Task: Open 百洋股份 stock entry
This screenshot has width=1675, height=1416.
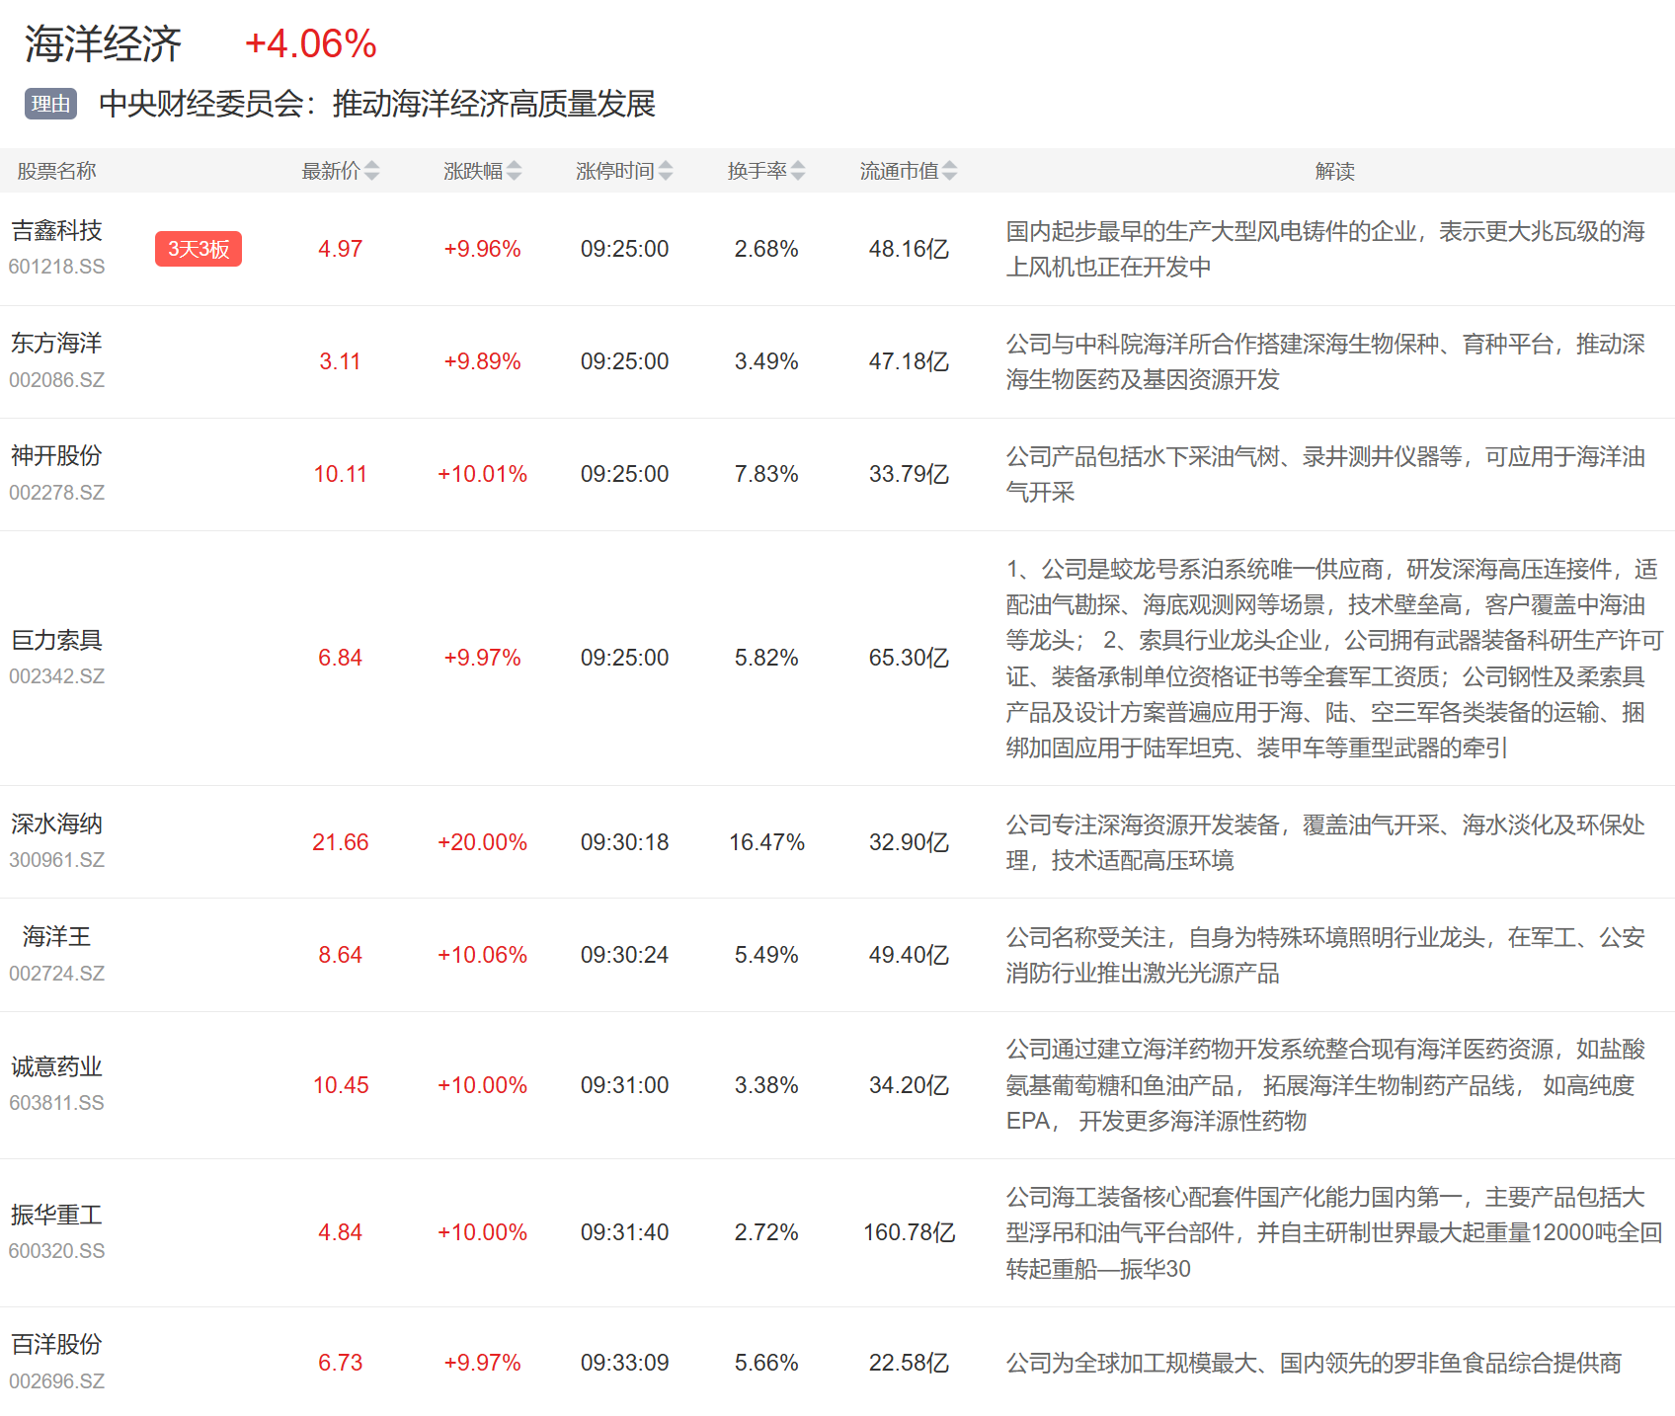Action: (56, 1345)
